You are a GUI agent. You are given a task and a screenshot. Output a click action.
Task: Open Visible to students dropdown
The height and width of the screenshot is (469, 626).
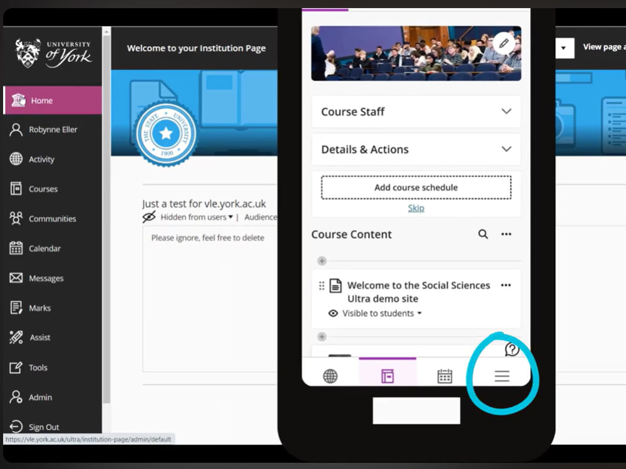point(382,313)
